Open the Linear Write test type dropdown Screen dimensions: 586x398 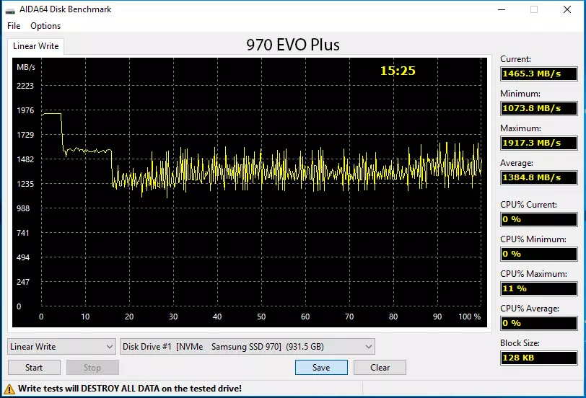[61, 347]
